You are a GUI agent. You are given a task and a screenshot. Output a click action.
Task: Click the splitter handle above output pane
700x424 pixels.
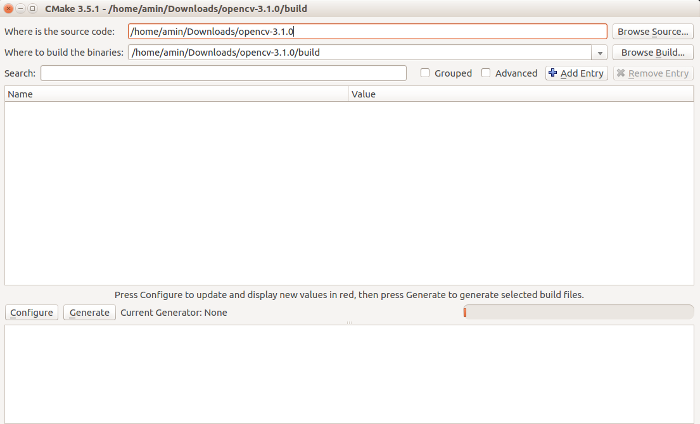click(349, 322)
